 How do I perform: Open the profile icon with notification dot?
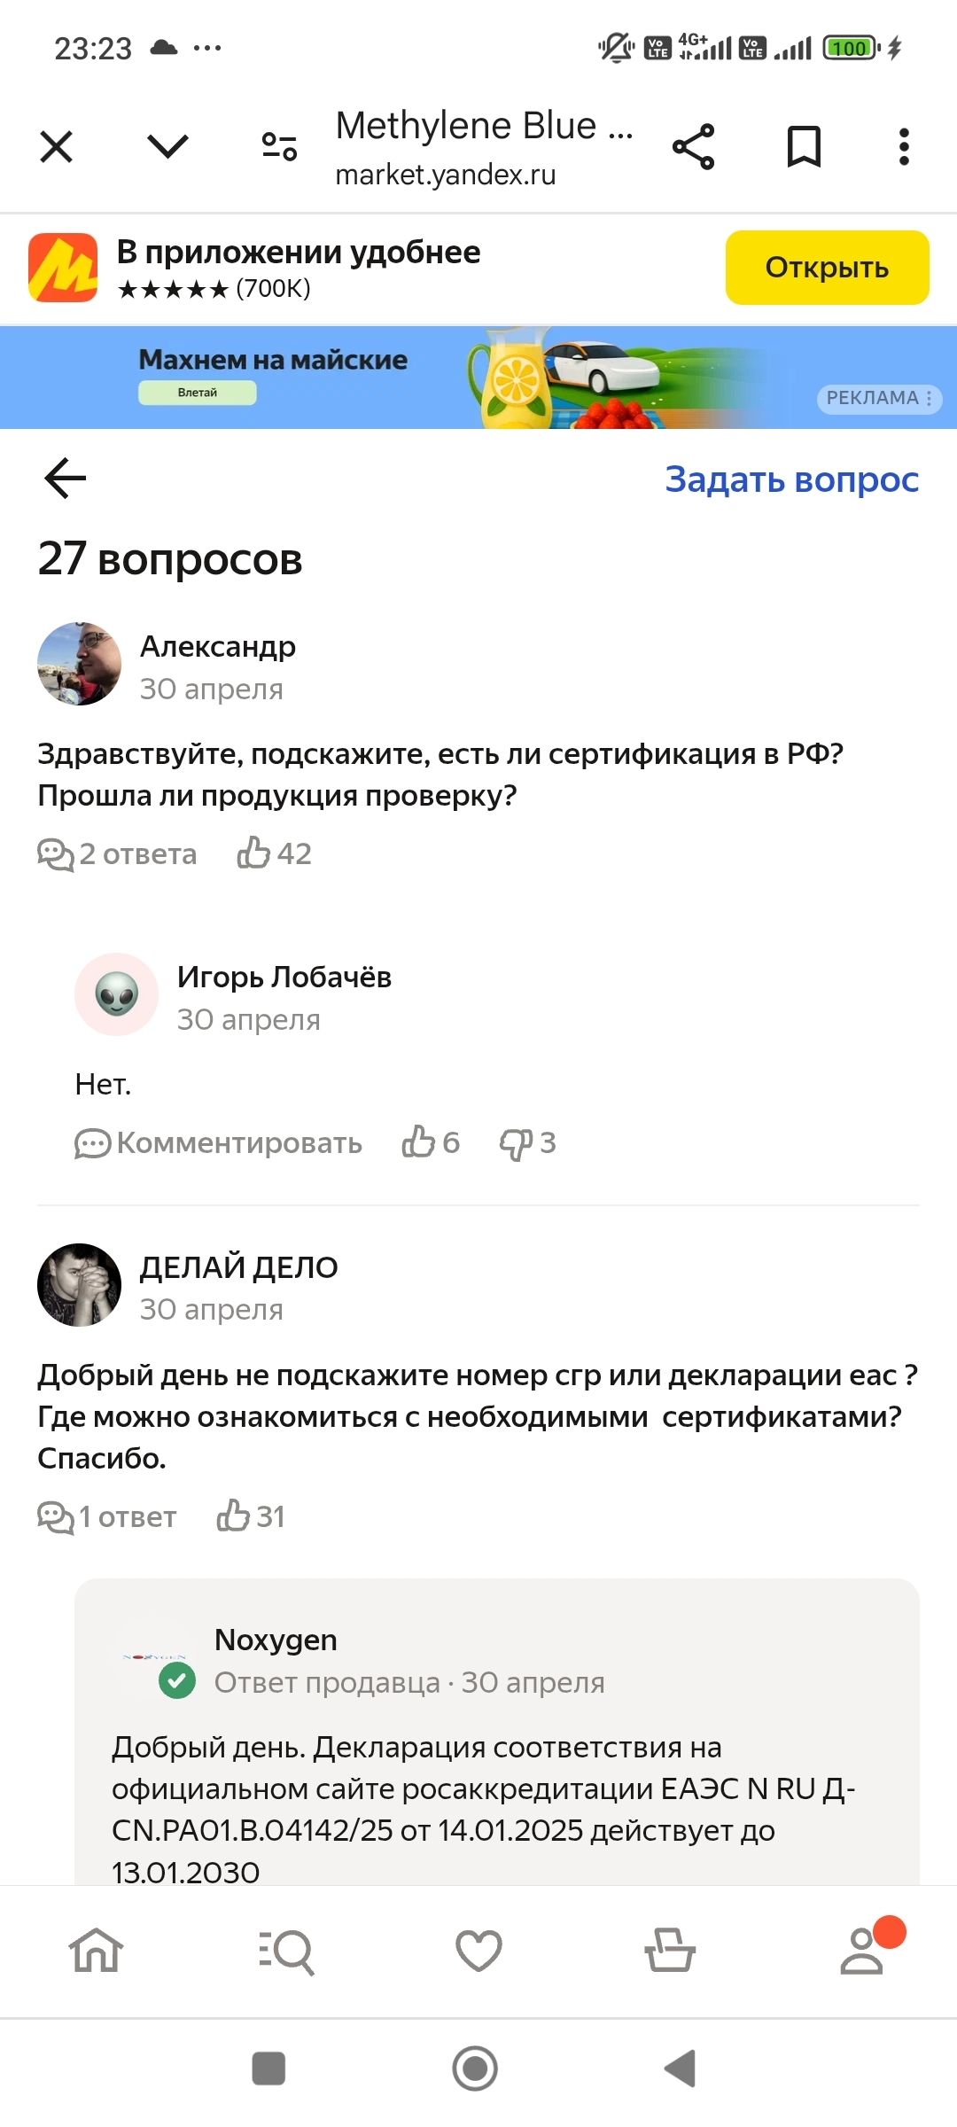coord(862,1951)
